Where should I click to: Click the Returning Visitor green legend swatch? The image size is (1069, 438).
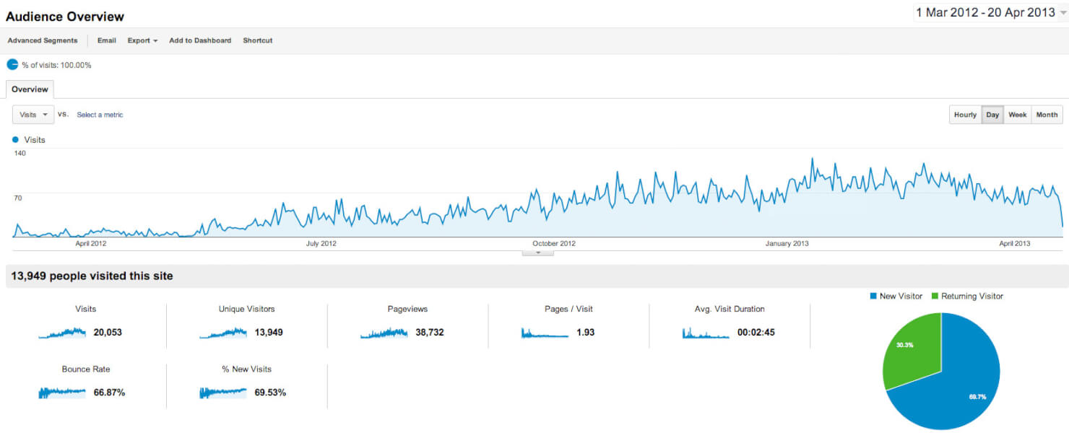coord(935,297)
